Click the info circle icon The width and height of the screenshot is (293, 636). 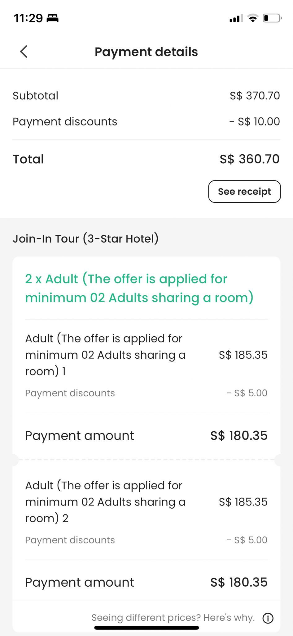point(268,618)
